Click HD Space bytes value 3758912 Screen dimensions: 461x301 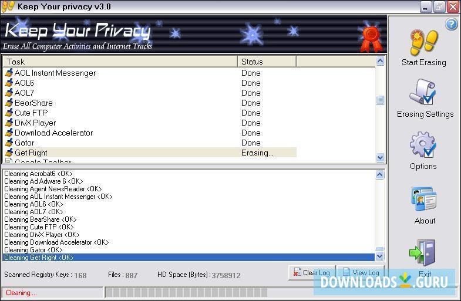point(226,275)
